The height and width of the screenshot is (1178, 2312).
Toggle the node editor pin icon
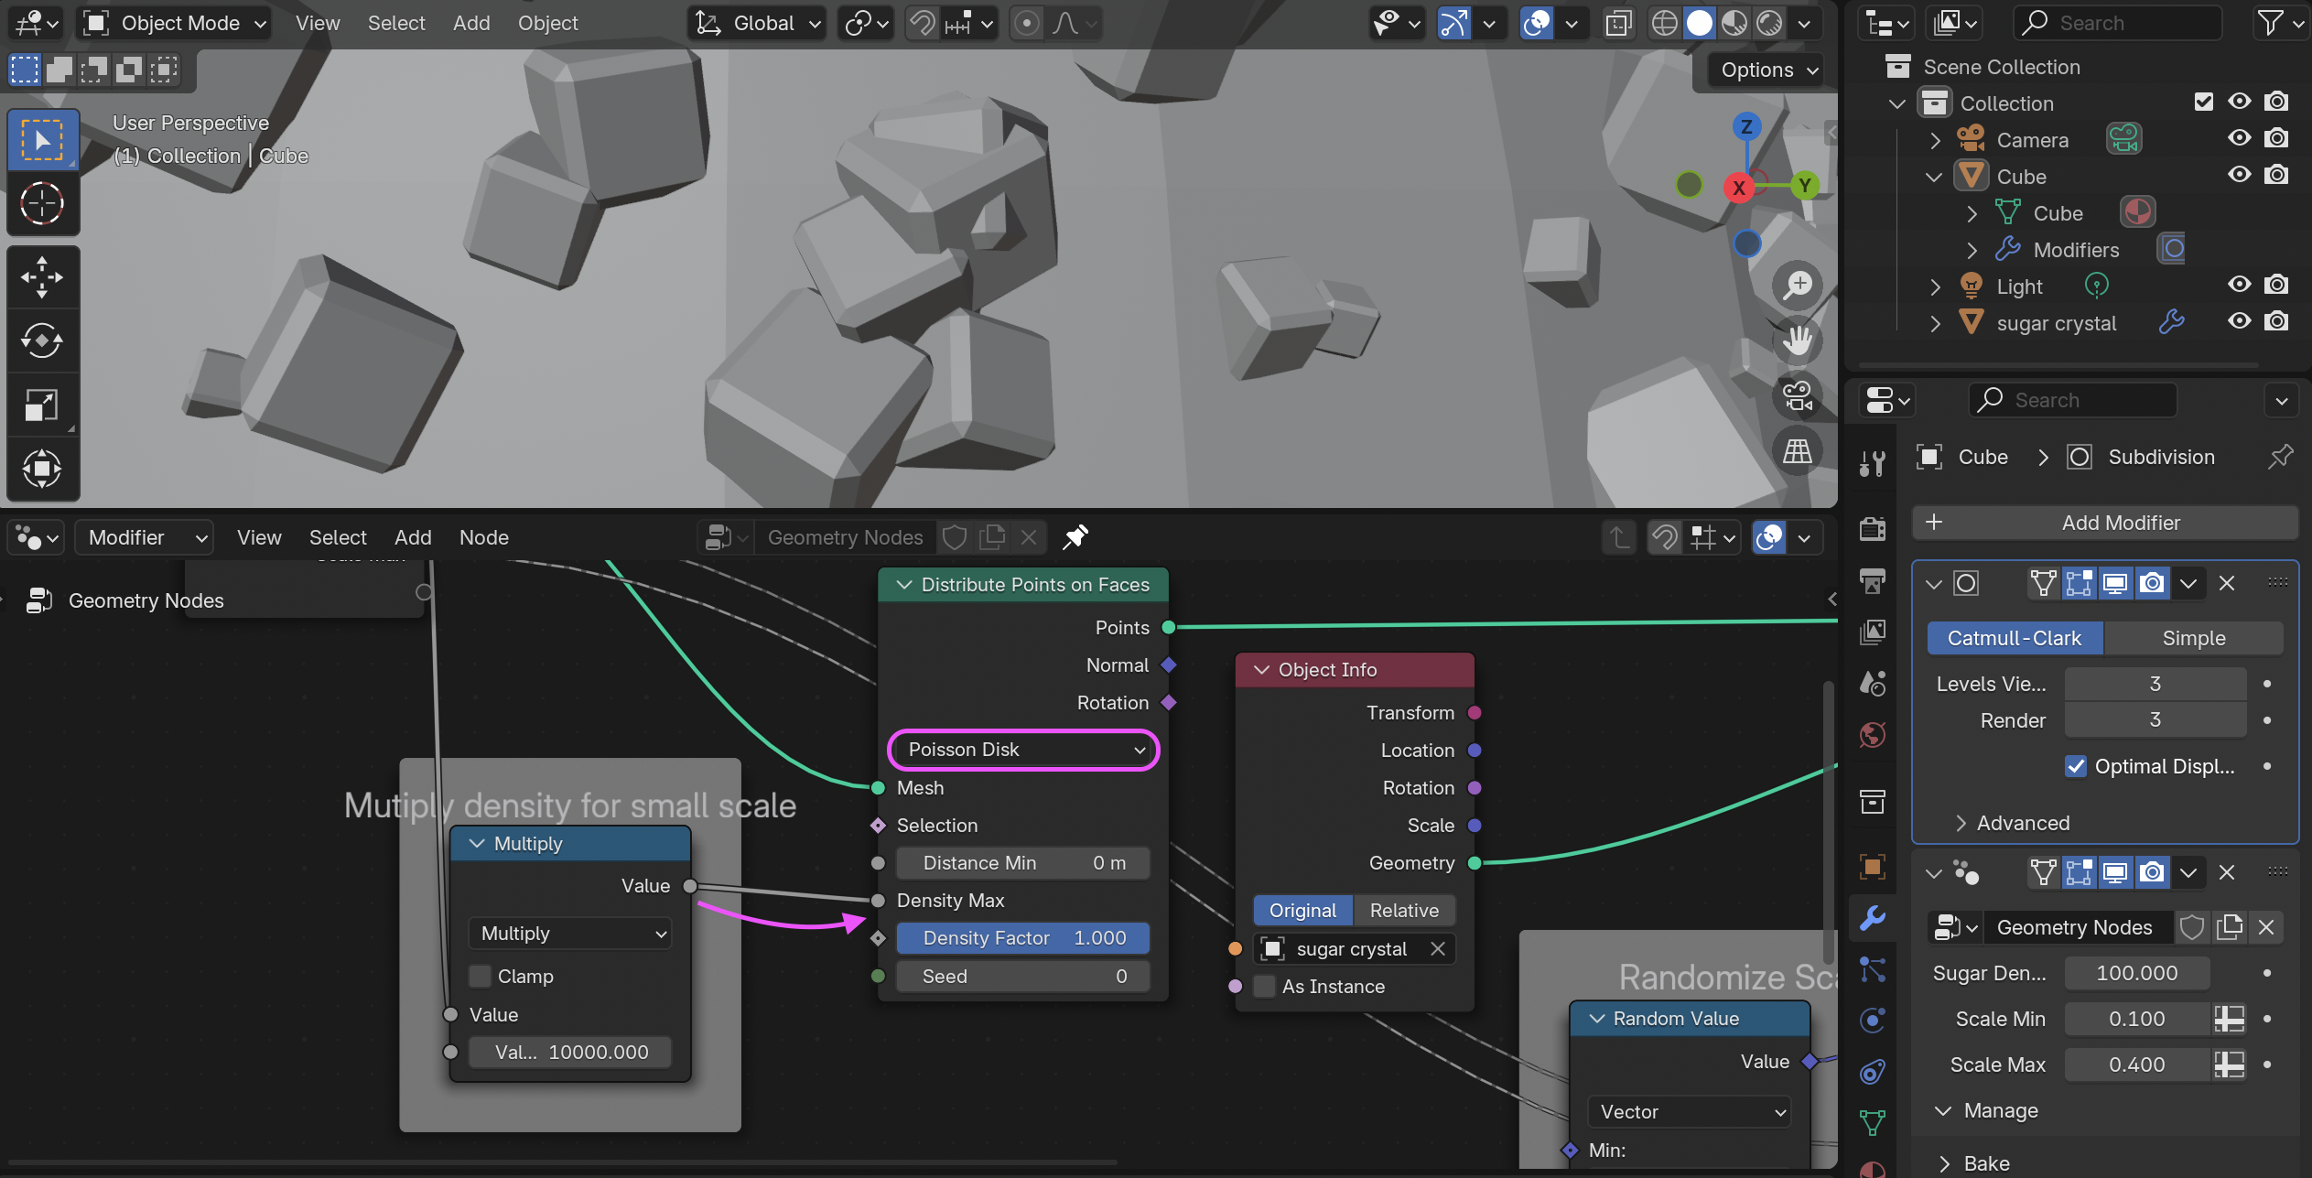[1075, 537]
